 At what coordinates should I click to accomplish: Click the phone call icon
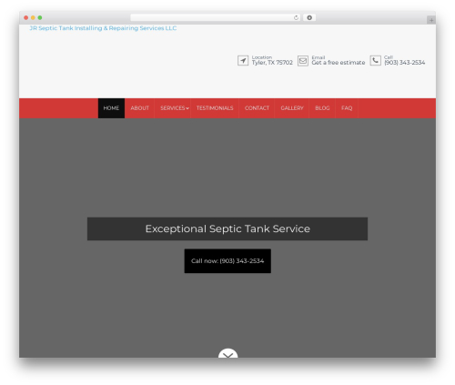(x=375, y=60)
